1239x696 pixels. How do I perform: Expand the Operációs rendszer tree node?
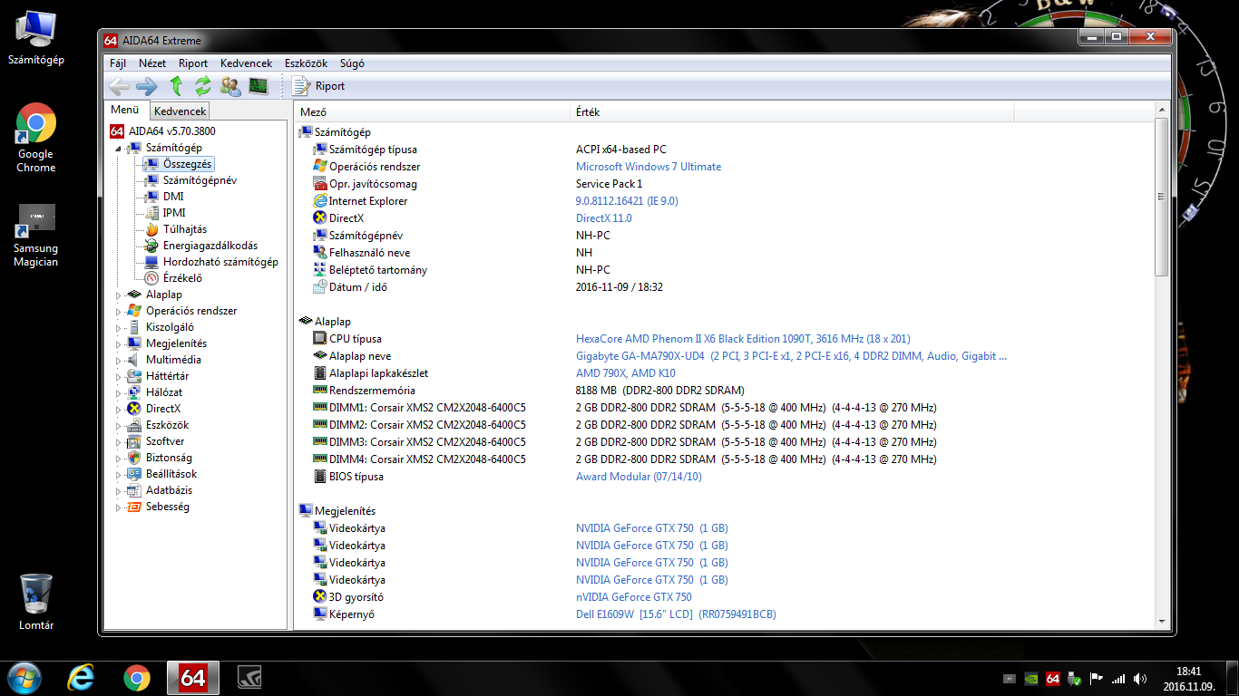click(118, 311)
